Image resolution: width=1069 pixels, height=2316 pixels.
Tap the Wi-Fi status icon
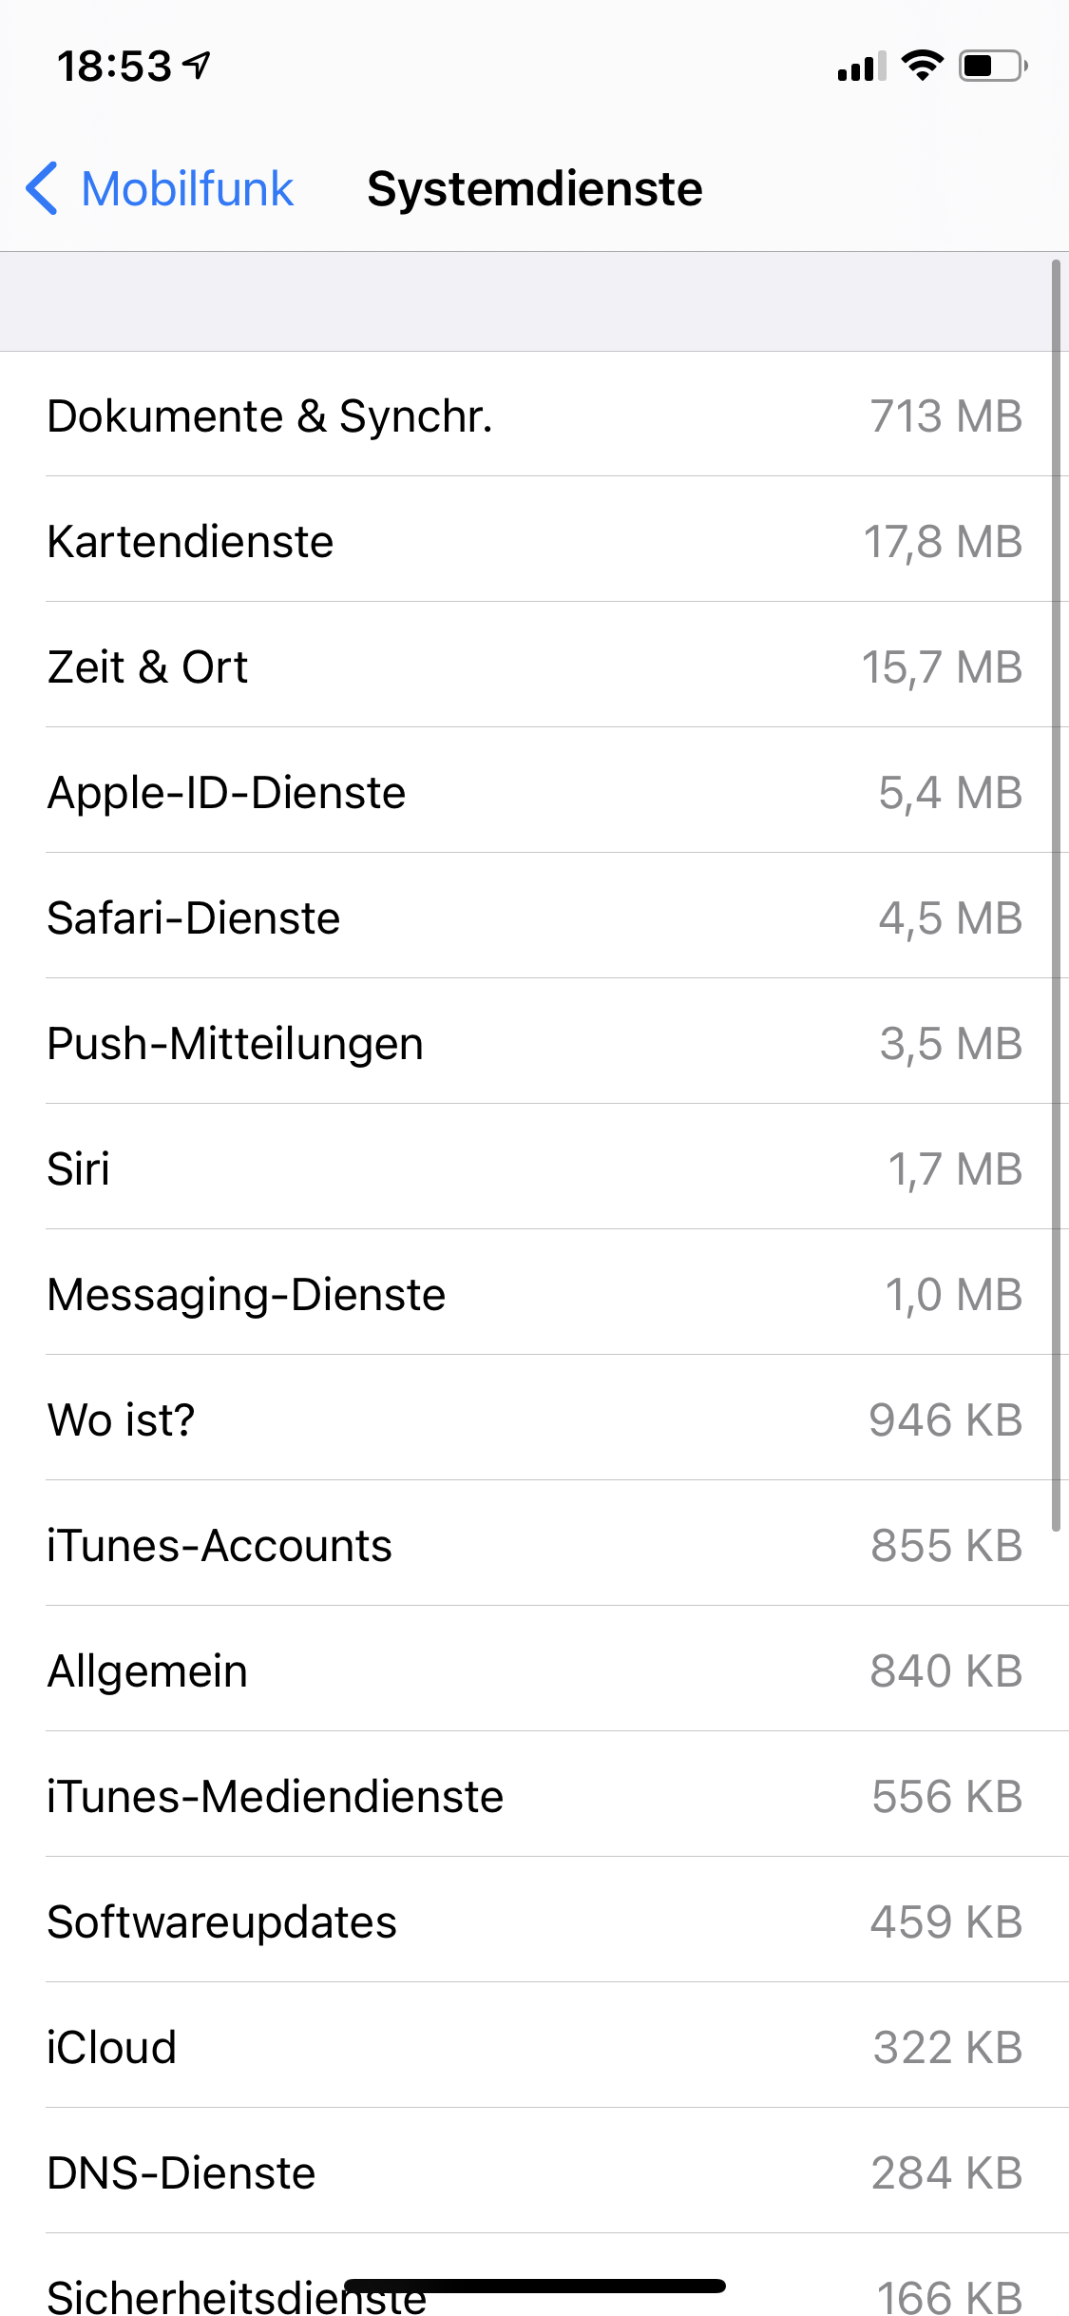921,66
